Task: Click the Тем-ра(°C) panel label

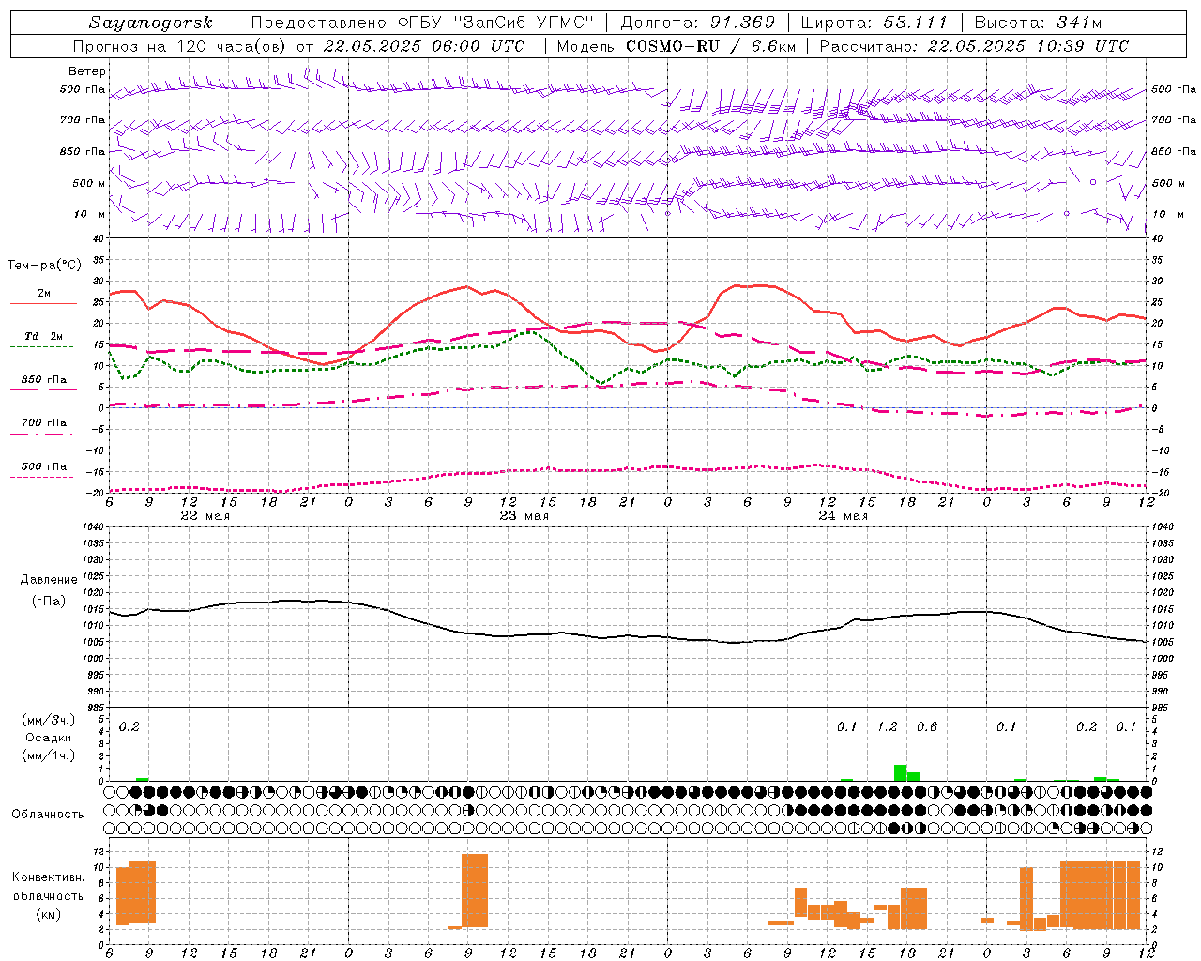Action: pos(44,266)
